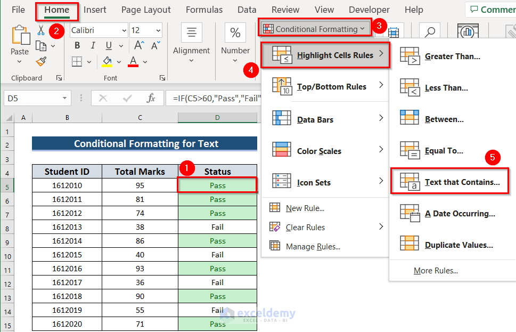Switch to the Formulas tab
The width and height of the screenshot is (516, 332).
pos(204,10)
